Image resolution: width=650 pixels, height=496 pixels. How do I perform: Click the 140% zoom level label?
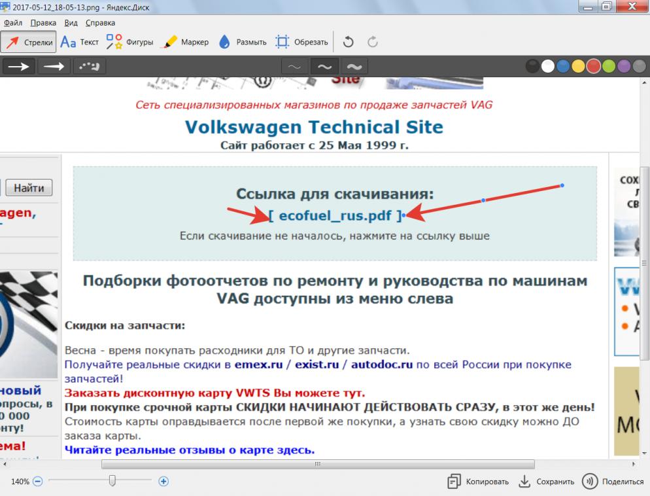pyautogui.click(x=20, y=482)
